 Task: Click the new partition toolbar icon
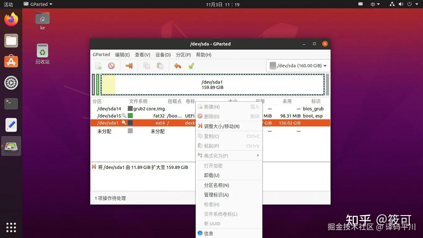(x=98, y=66)
